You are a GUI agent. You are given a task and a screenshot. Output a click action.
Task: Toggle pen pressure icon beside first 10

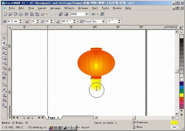pos(27,21)
